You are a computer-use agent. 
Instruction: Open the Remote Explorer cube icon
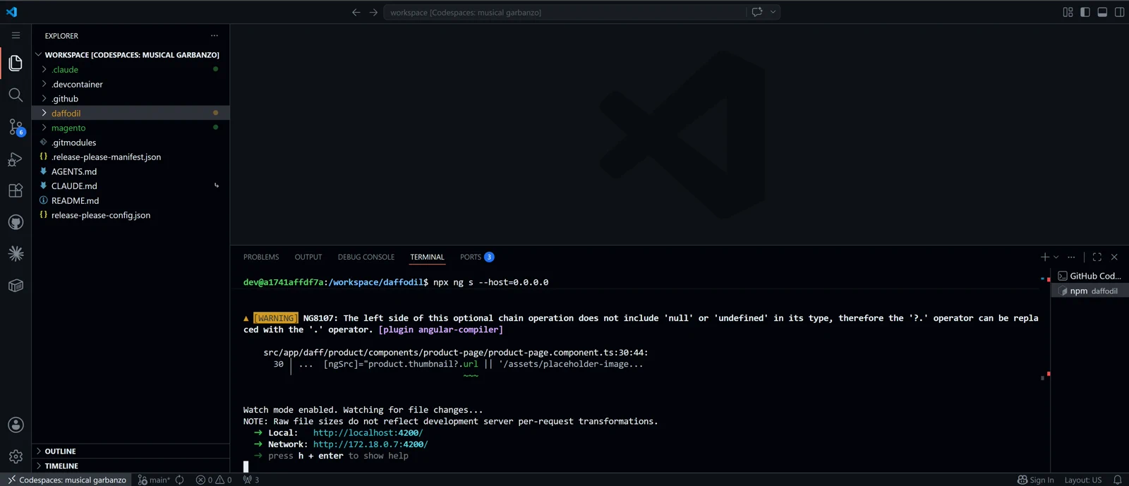tap(16, 286)
